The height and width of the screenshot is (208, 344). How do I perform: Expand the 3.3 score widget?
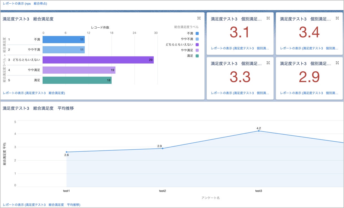coord(268,63)
